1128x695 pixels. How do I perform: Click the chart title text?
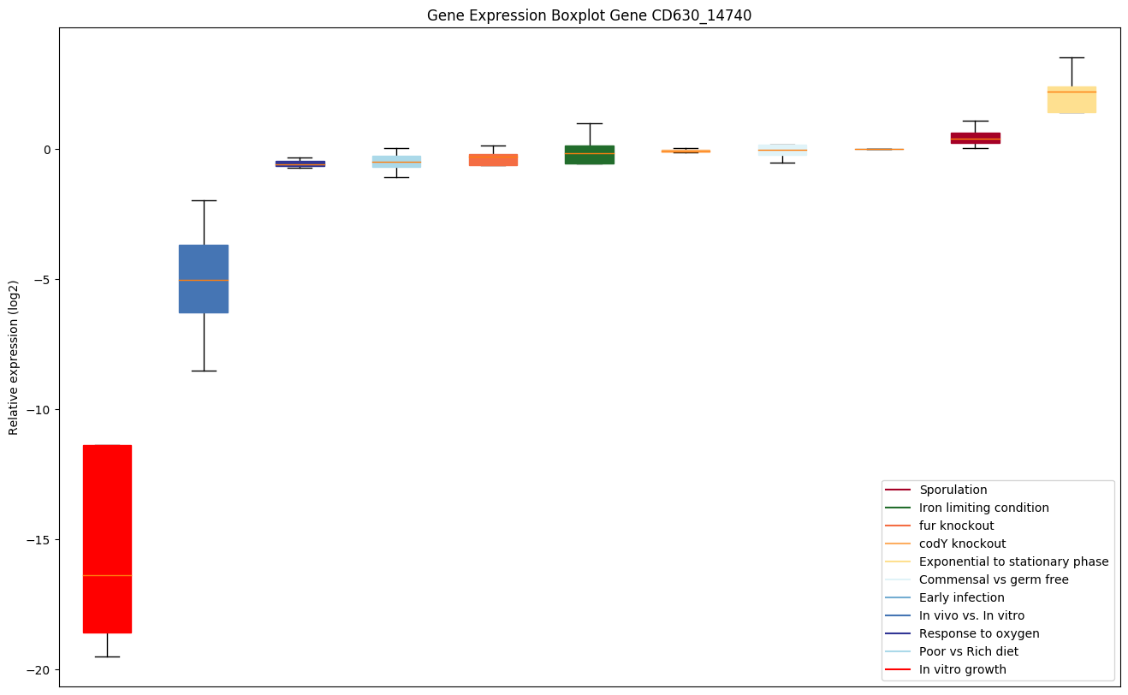[x=590, y=15]
